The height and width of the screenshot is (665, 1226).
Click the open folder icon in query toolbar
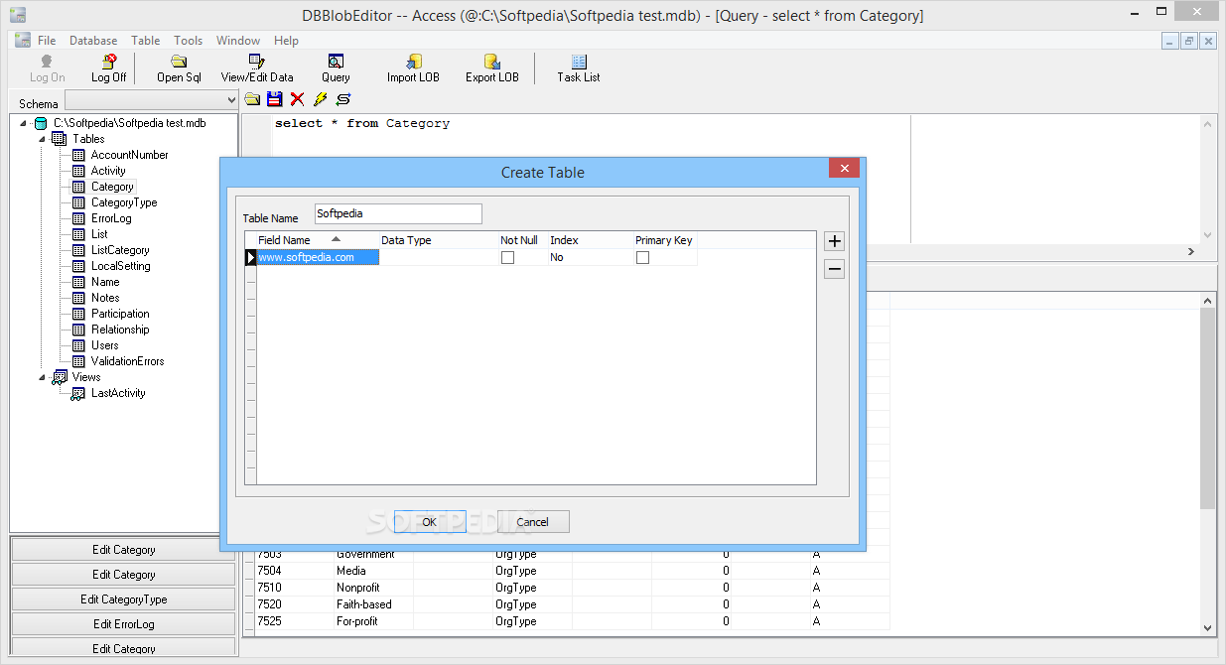[252, 99]
